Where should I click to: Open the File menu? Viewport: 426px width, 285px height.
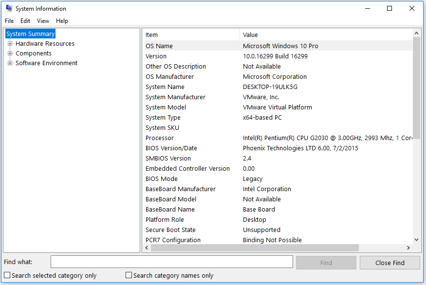point(9,21)
